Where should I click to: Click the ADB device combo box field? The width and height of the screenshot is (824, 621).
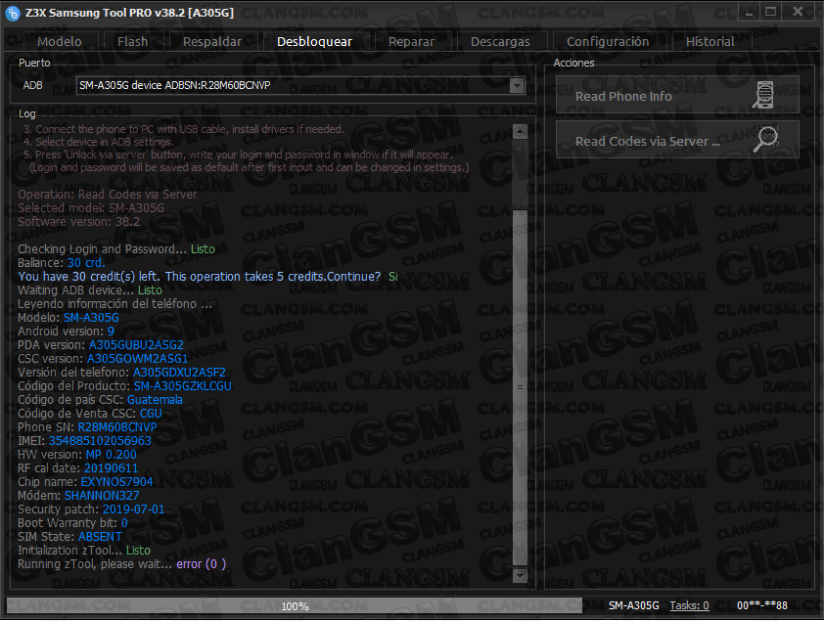(x=300, y=85)
